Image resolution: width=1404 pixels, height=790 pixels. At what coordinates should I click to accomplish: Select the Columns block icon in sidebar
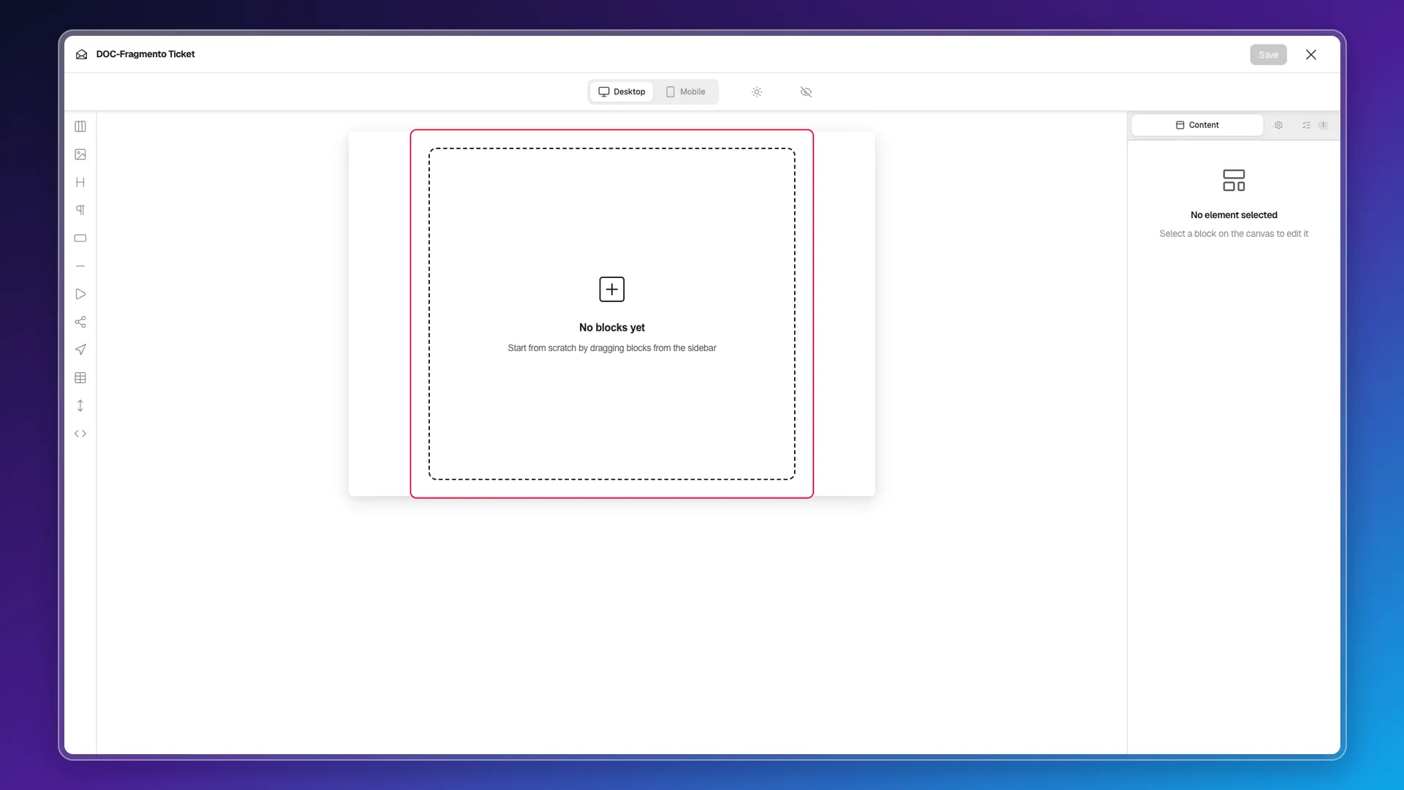click(x=80, y=127)
